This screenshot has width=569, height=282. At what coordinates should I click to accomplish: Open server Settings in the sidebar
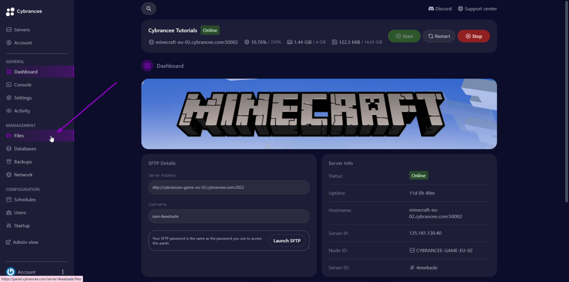point(22,97)
